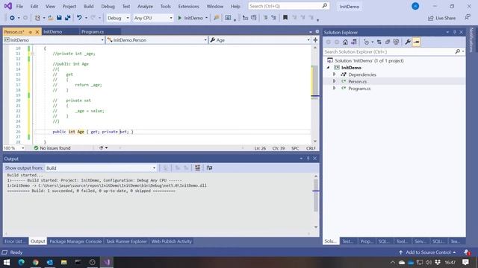Click the Find in Files toolbar icon
The image size is (478, 268).
click(216, 18)
